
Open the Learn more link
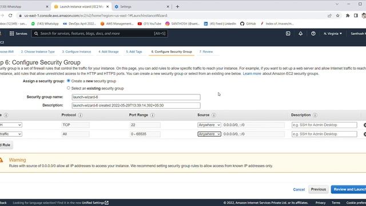click(x=252, y=74)
